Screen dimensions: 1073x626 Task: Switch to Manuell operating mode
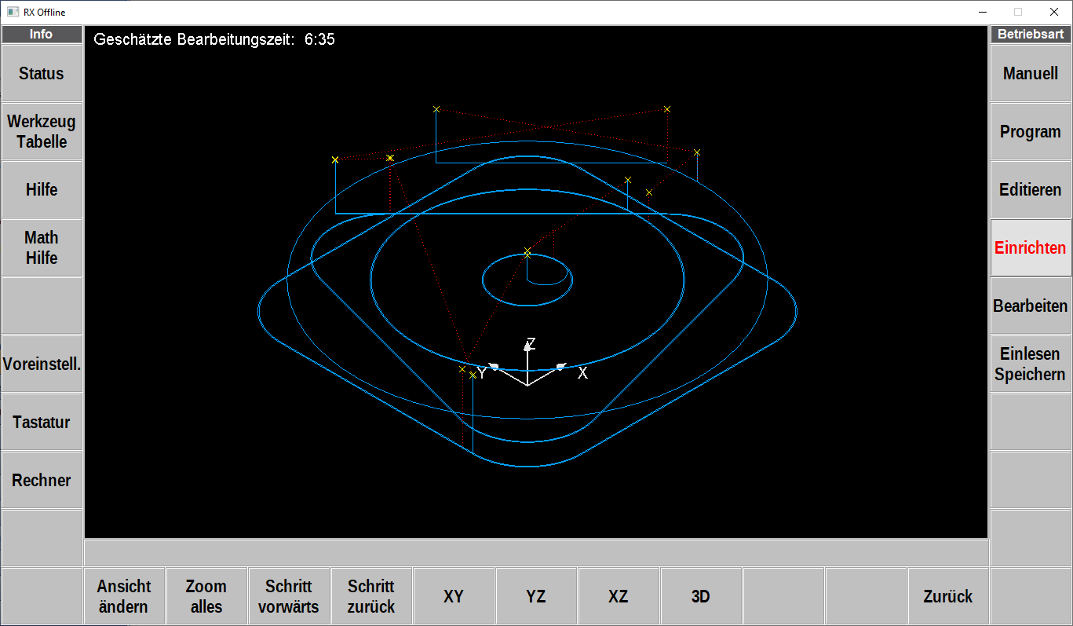1031,74
